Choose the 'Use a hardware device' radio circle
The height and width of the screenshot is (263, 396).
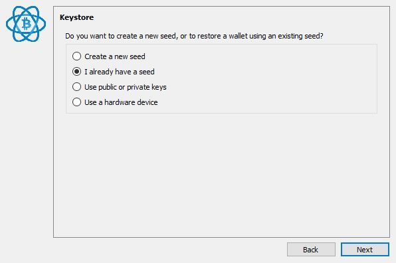click(77, 102)
